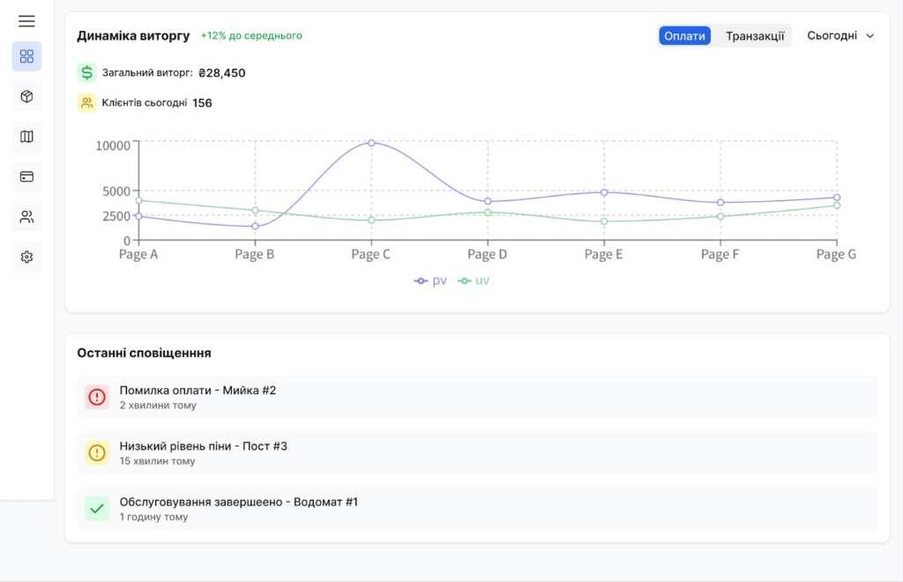The image size is (903, 582).
Task: Click the 2 хвилини тому timestamp
Action: pyautogui.click(x=158, y=406)
